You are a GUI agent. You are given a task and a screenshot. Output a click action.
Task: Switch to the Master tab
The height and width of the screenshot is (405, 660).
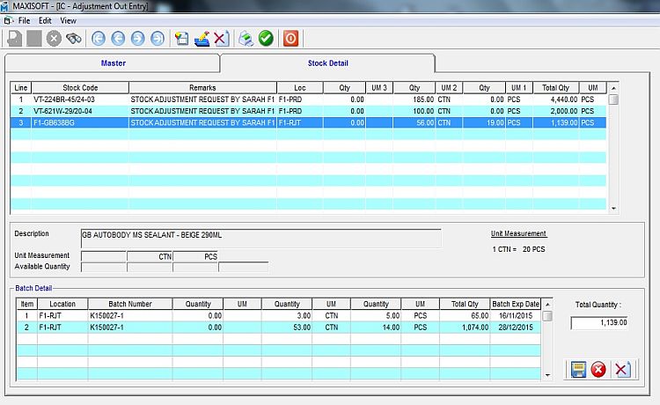click(x=114, y=63)
